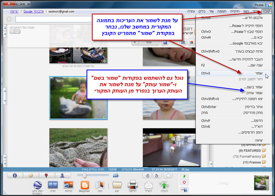Click the green pin hold-selection icon

[184, 176]
